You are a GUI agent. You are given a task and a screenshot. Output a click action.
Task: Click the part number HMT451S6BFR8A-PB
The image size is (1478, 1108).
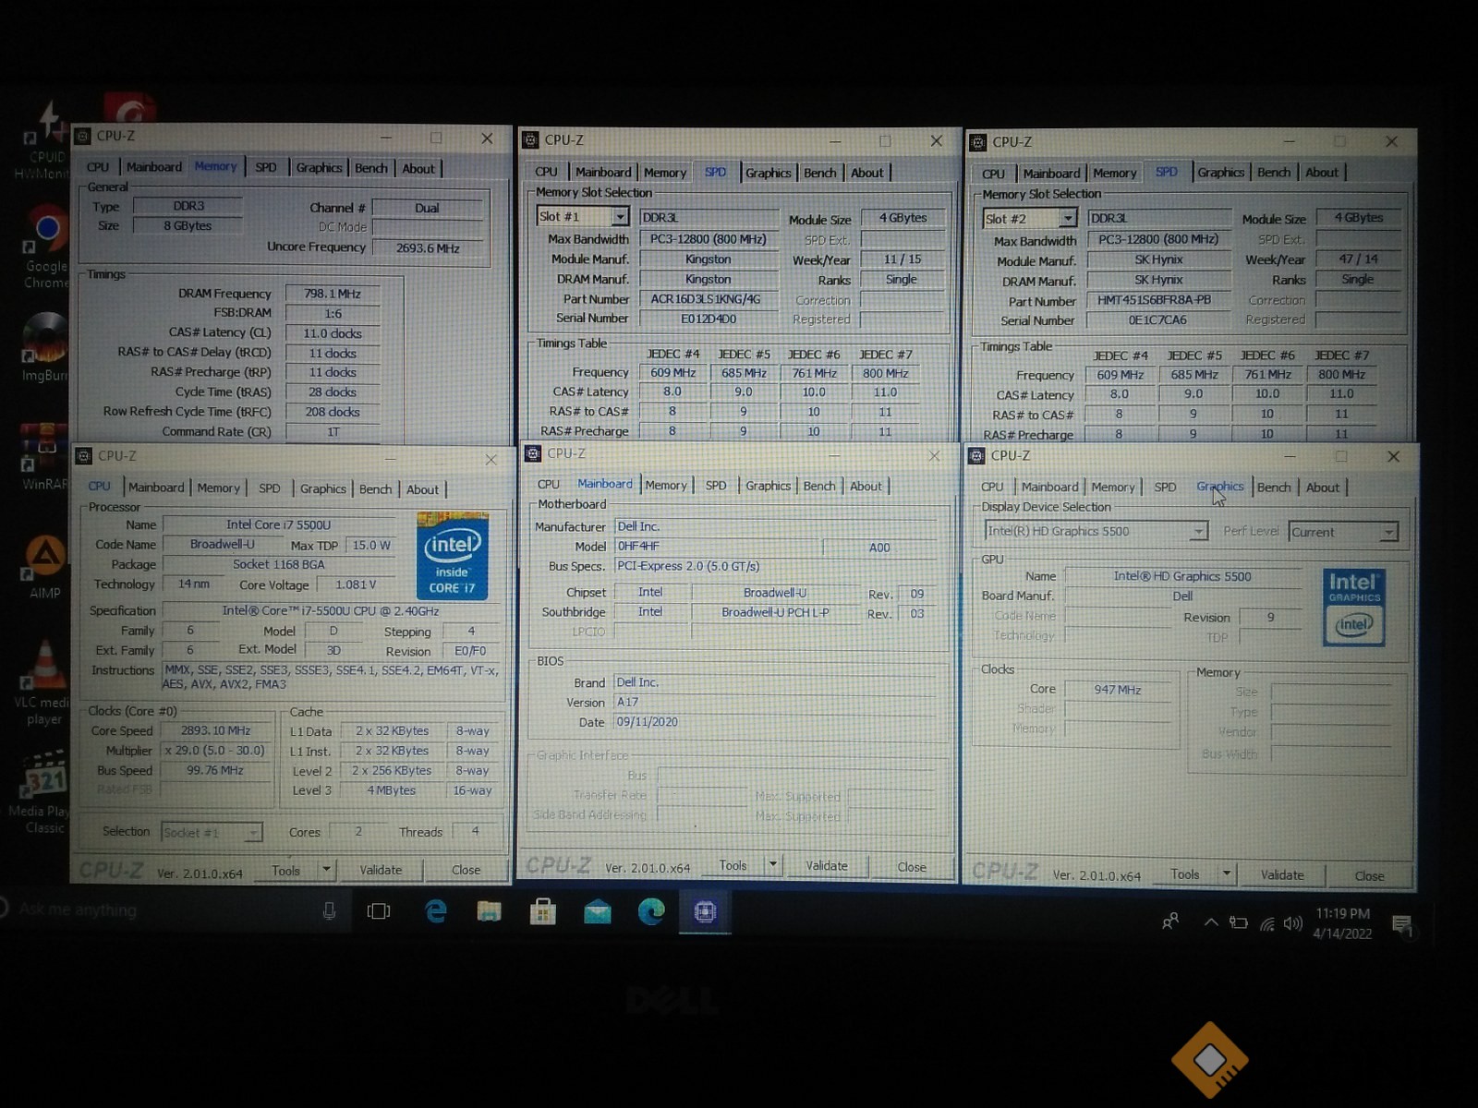1159,300
